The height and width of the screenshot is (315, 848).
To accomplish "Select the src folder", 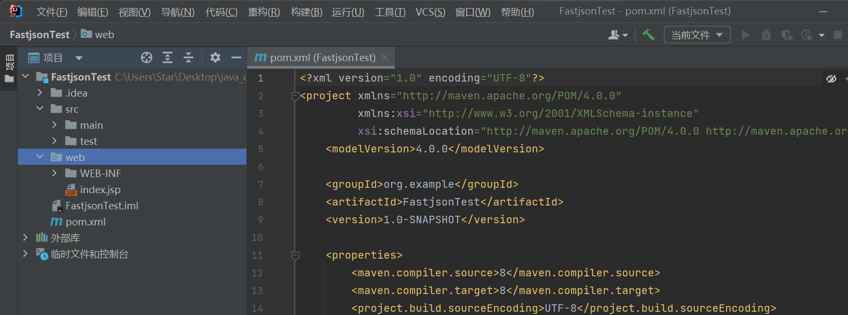I will pos(71,109).
